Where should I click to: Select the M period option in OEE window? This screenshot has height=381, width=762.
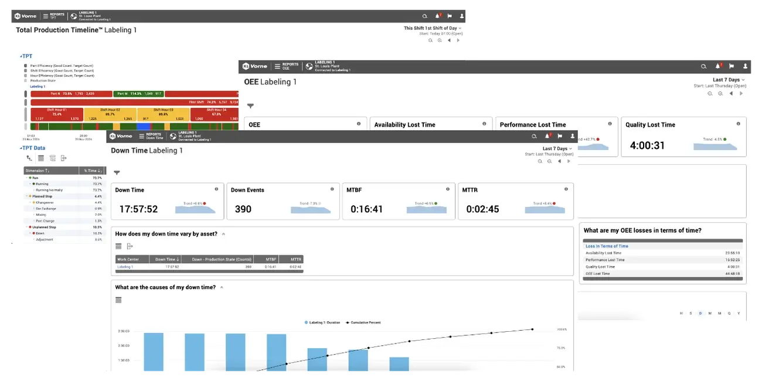coord(719,313)
